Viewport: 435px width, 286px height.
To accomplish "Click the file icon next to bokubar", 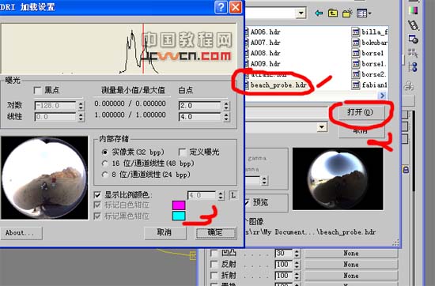I will [355, 42].
